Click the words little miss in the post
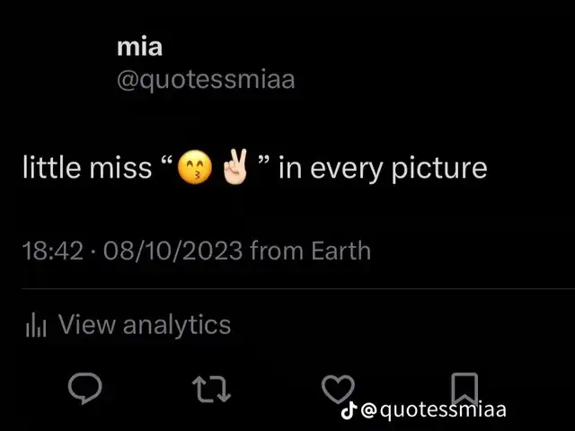 pyautogui.click(x=87, y=168)
